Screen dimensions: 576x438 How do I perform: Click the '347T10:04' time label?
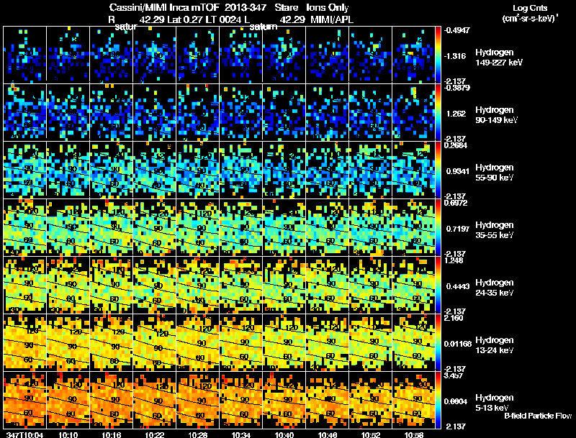tap(24, 434)
